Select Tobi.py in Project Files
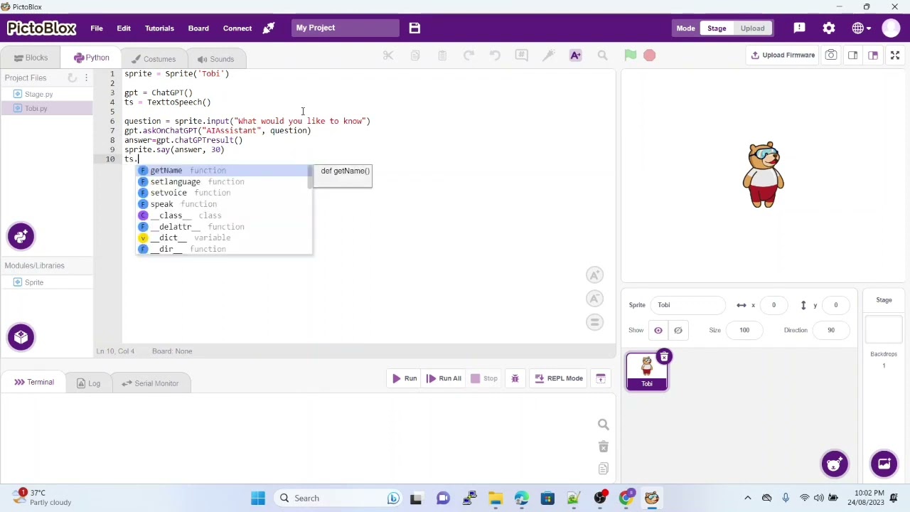 (46, 108)
